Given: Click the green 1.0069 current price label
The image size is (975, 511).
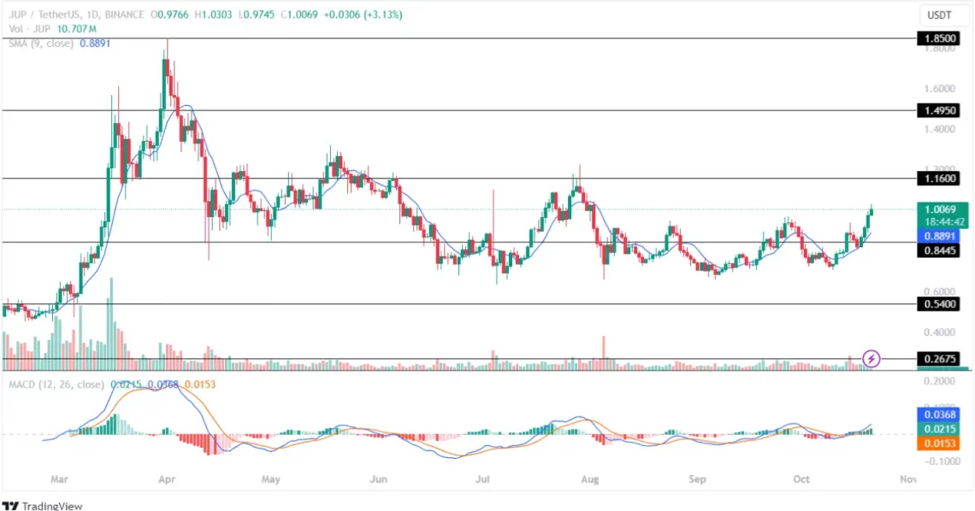Looking at the screenshot, I should (x=942, y=209).
